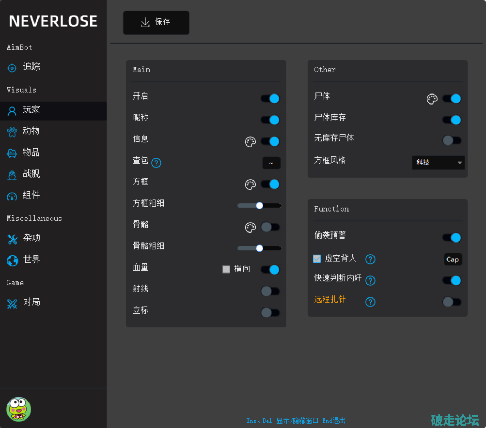Viewport: 486px width, 428px height.
Task: Click the frog avatar in sidebar
Action: pos(19,409)
